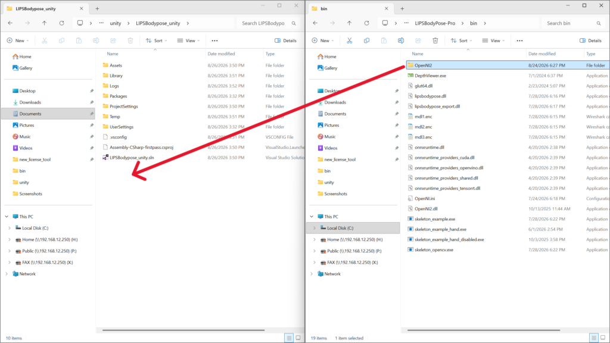The width and height of the screenshot is (610, 343).
Task: Select Gallery in LIPSBodypose_unity sidebar
Action: click(x=26, y=68)
